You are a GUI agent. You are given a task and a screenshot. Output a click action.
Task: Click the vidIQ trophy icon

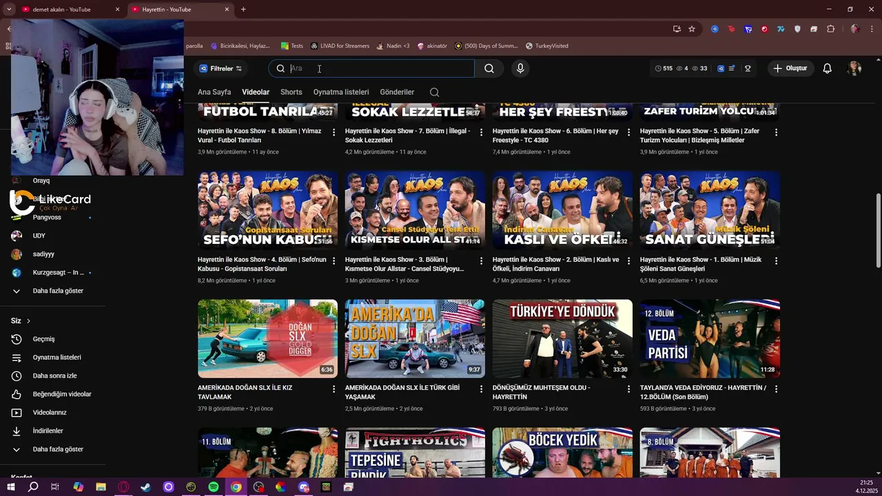point(748,68)
